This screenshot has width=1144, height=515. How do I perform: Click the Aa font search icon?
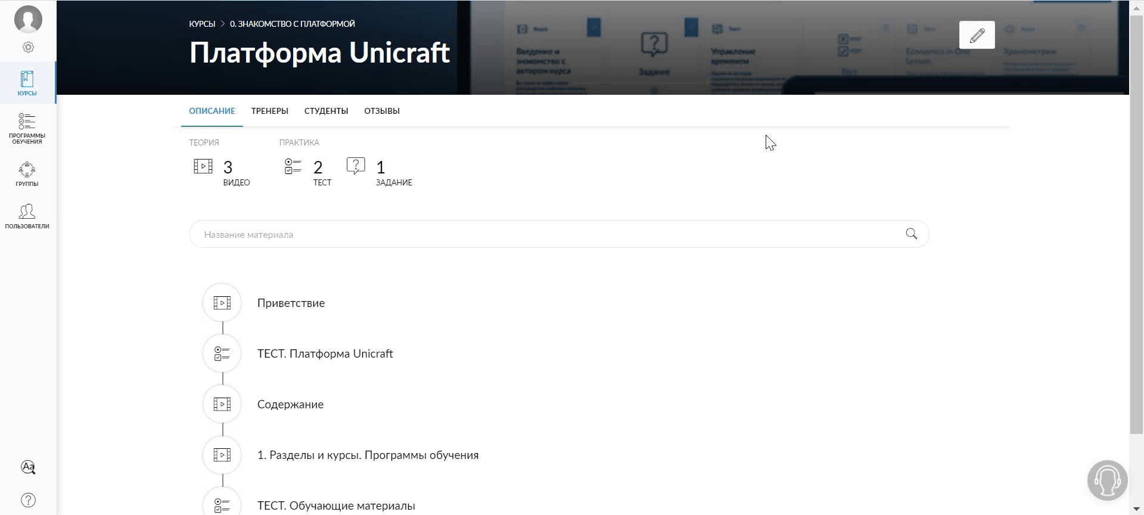click(28, 467)
